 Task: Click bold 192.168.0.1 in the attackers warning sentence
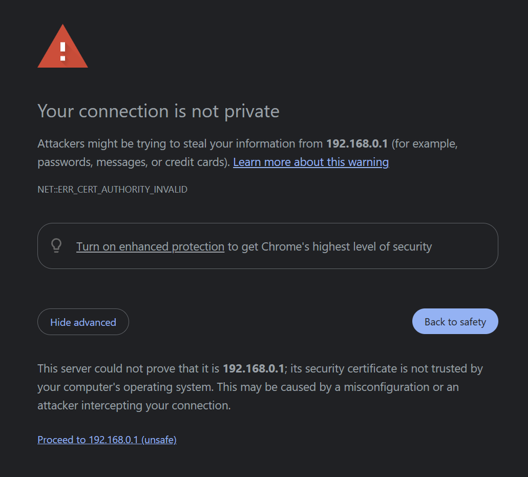pos(357,144)
